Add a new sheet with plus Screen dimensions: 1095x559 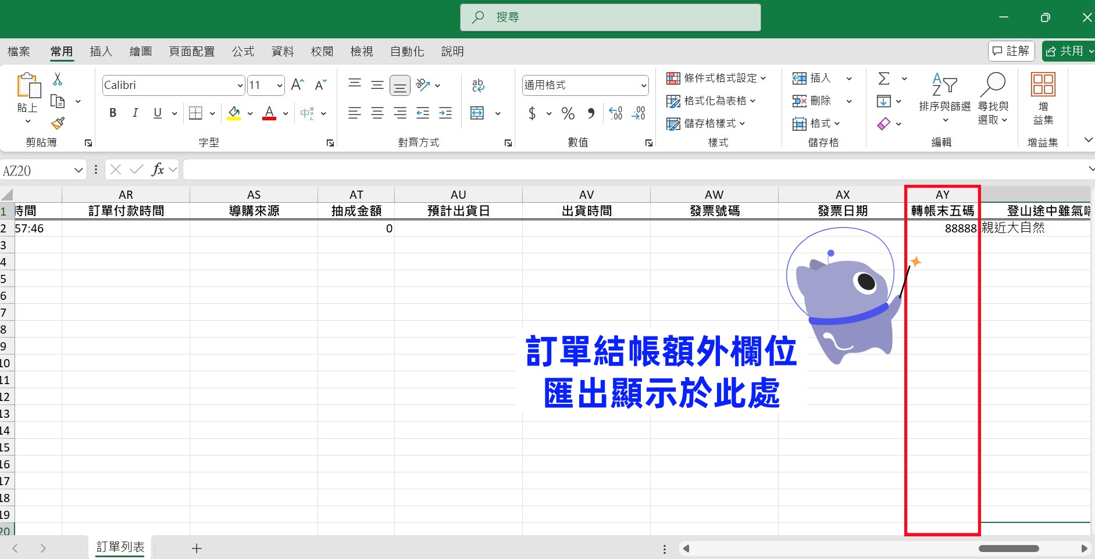tap(197, 548)
